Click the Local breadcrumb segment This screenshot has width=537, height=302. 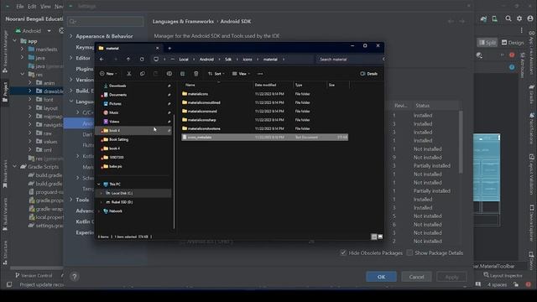184,60
